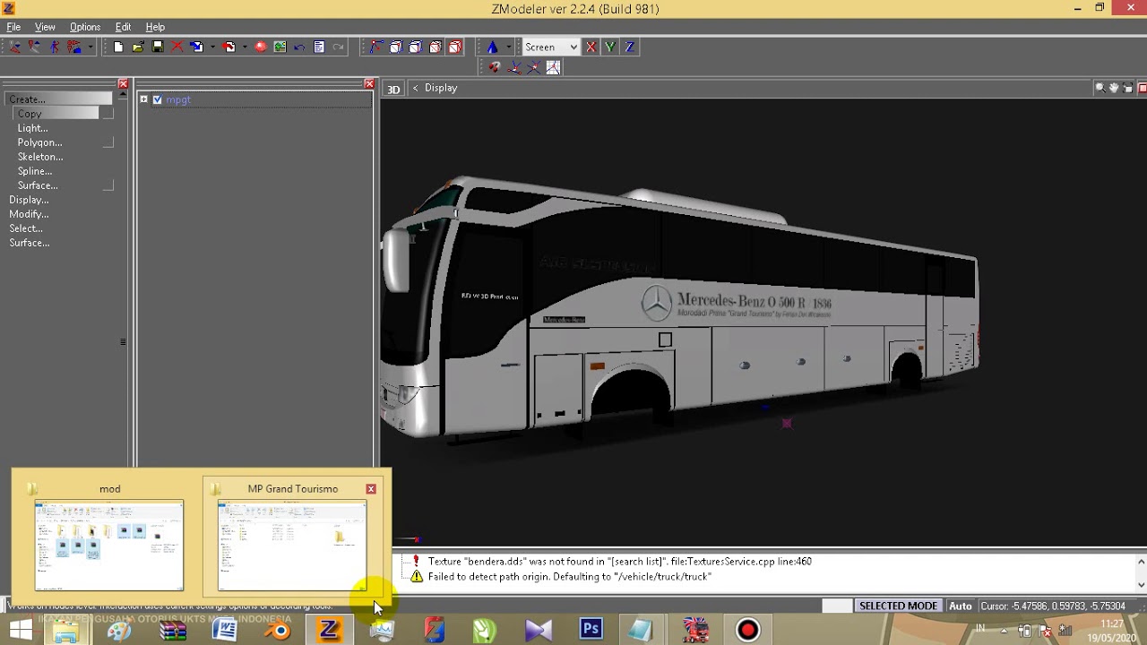Expand the mpgt tree node
This screenshot has height=645, width=1147.
143,99
